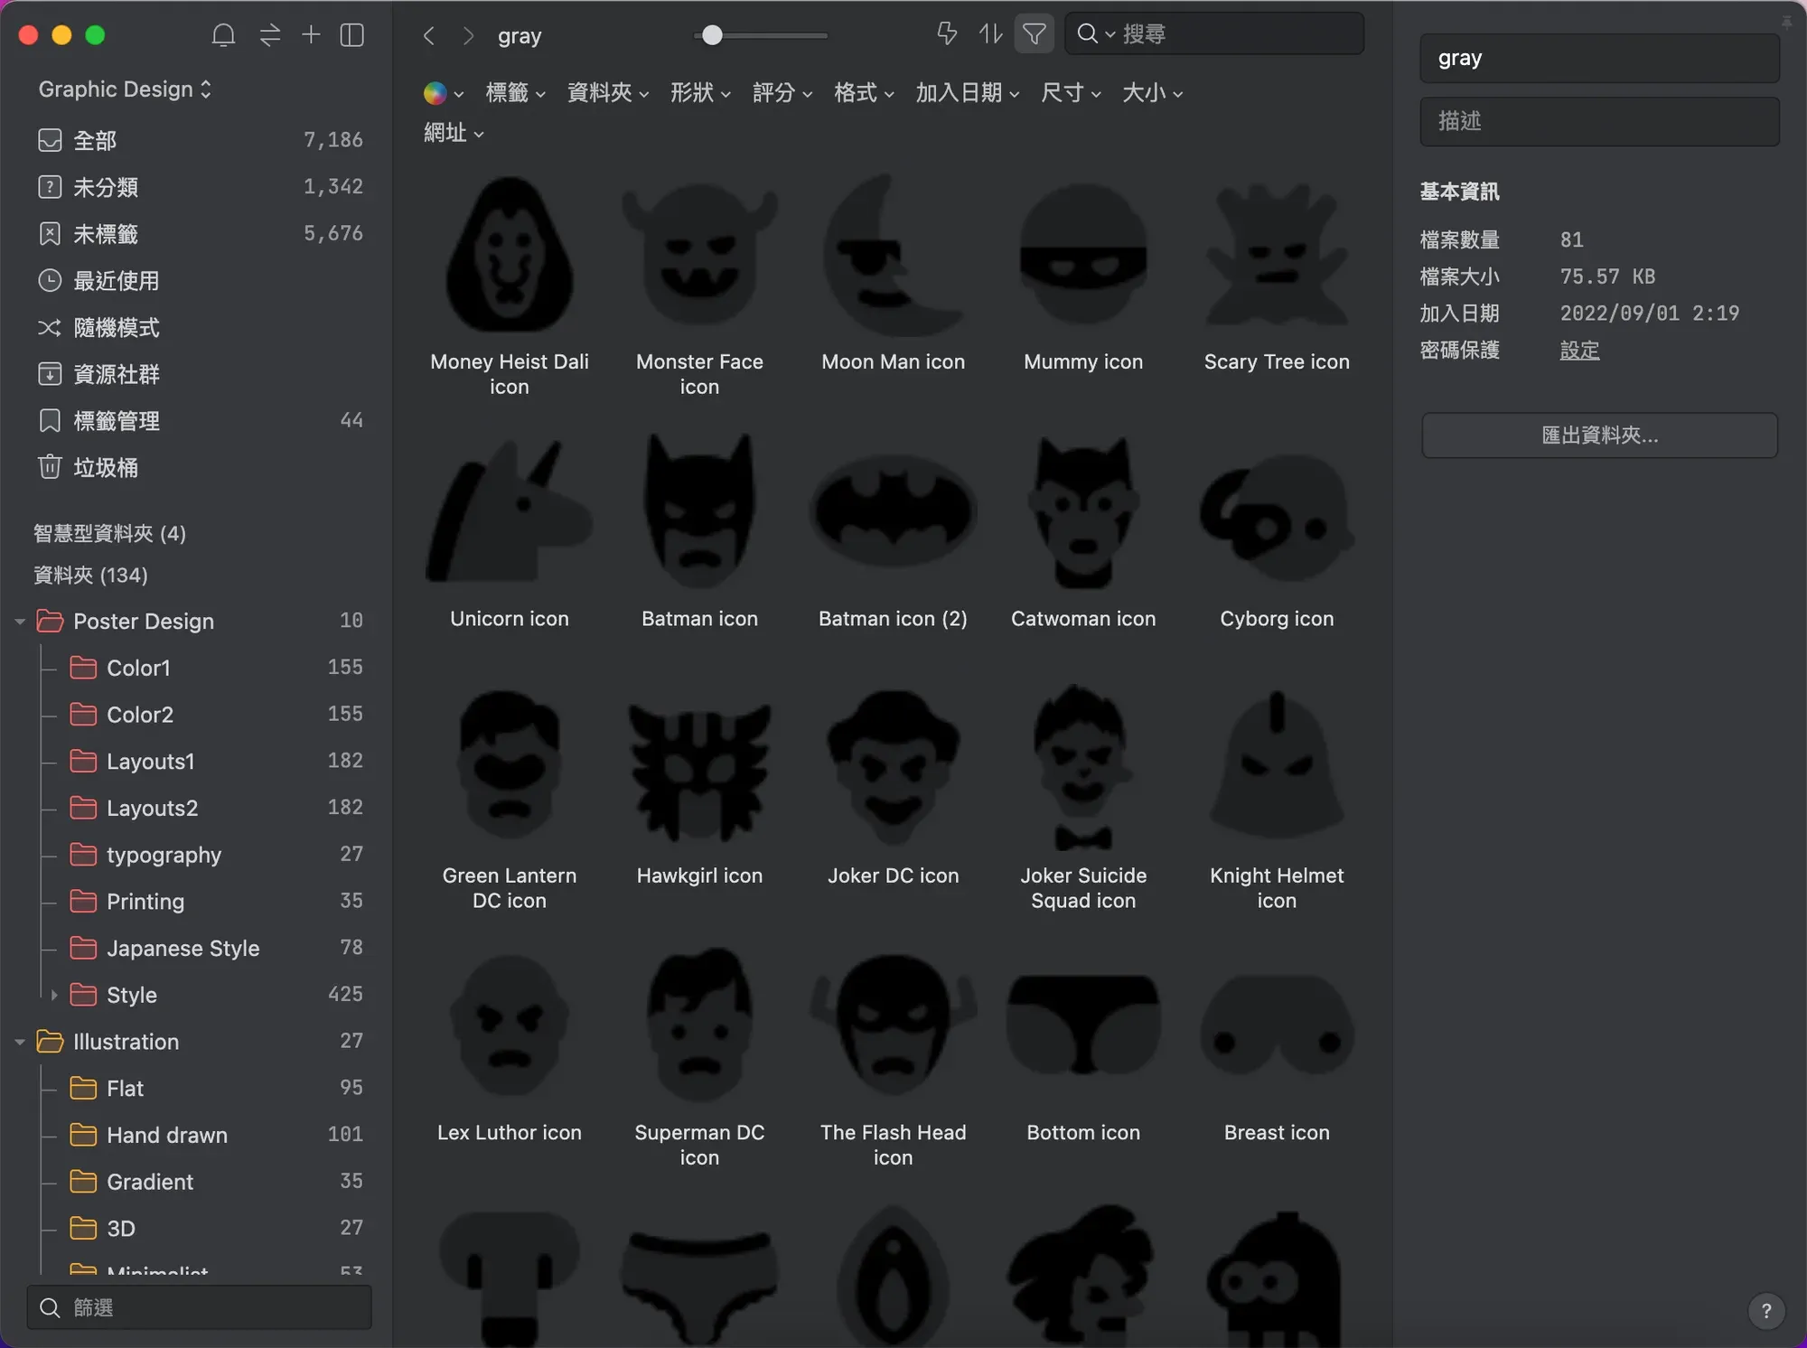Select 全部 in the sidebar
Screen dimensions: 1807x1348
pyautogui.click(x=199, y=140)
